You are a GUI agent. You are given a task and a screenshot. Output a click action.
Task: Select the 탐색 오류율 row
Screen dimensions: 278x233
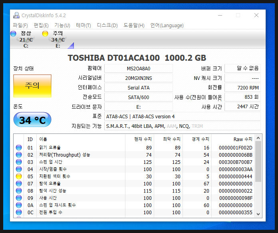(134, 183)
